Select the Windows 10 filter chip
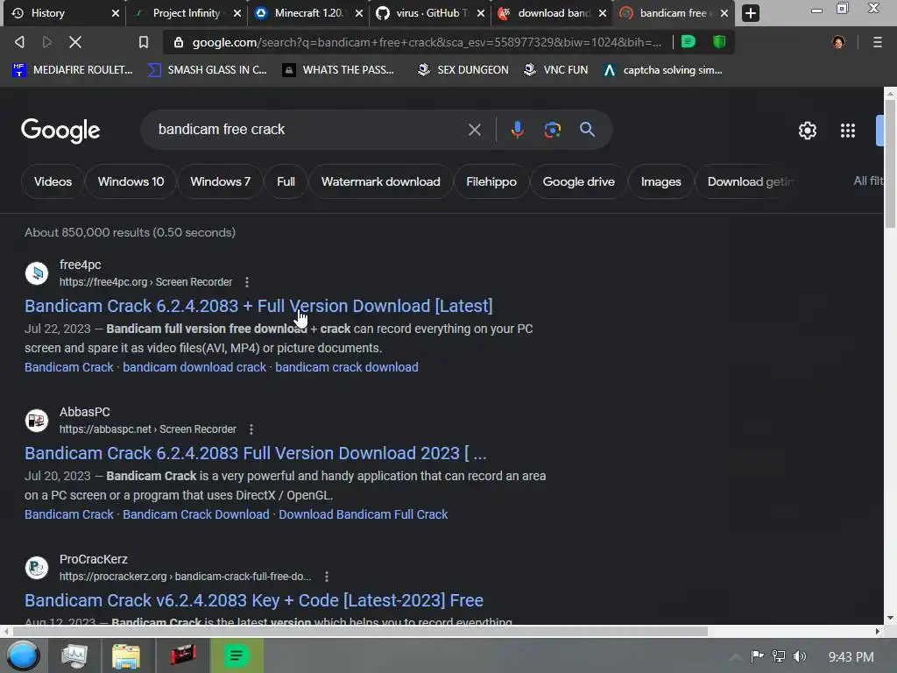 pyautogui.click(x=131, y=181)
